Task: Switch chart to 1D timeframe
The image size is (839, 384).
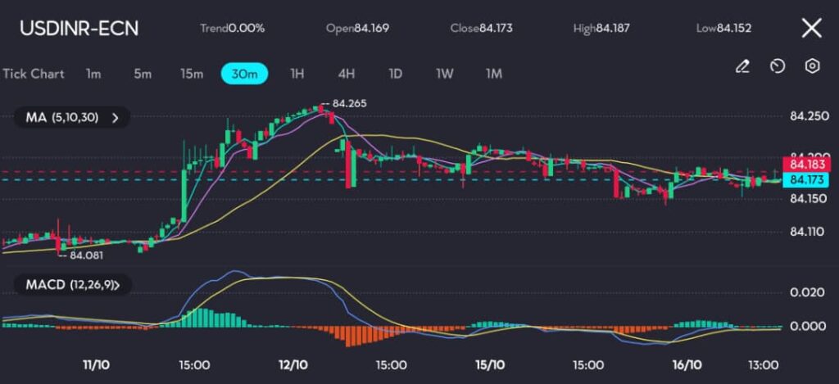Action: [x=395, y=74]
